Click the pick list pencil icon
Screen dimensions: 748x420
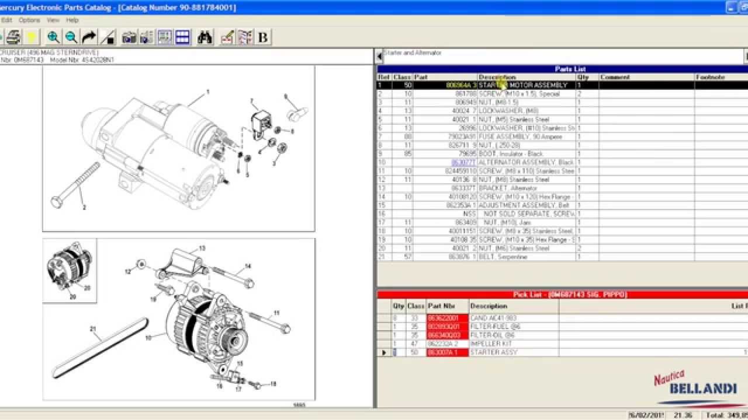click(227, 37)
